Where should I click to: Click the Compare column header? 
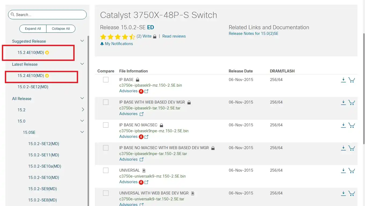coord(106,71)
